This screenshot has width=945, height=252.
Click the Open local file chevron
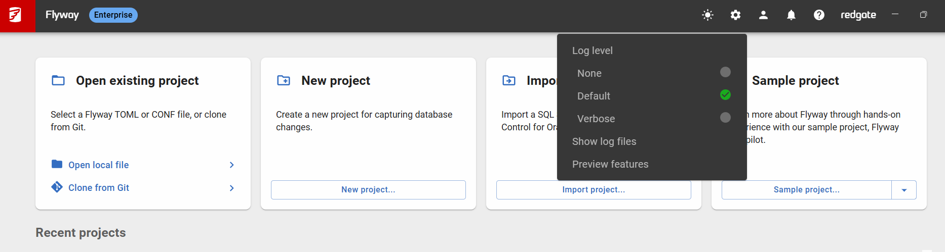pyautogui.click(x=231, y=165)
